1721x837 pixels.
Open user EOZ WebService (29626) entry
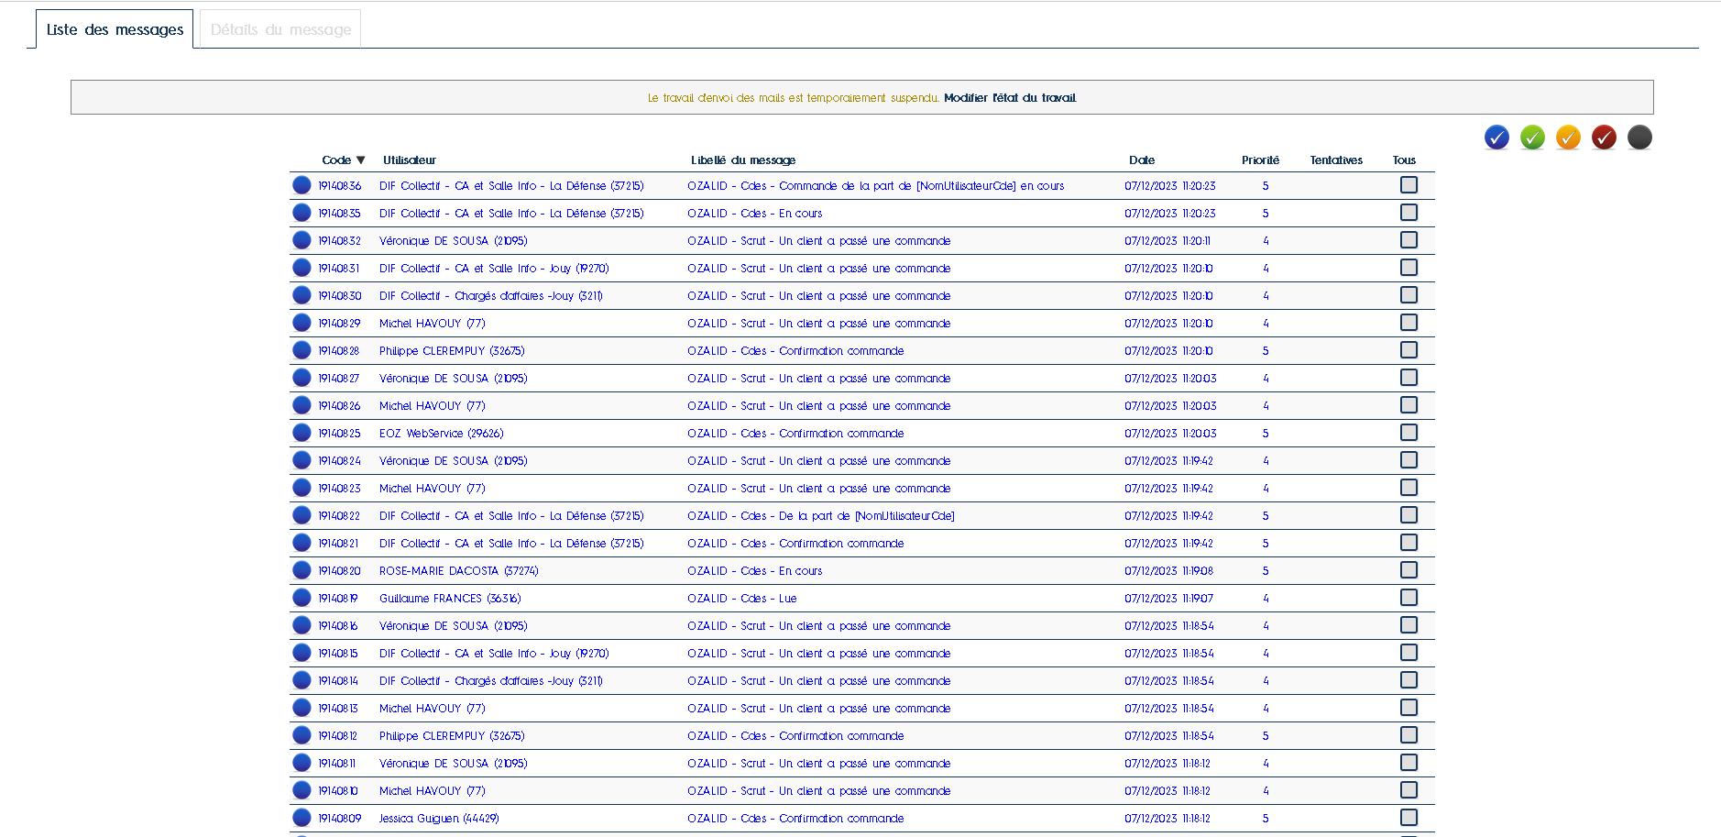tap(441, 434)
